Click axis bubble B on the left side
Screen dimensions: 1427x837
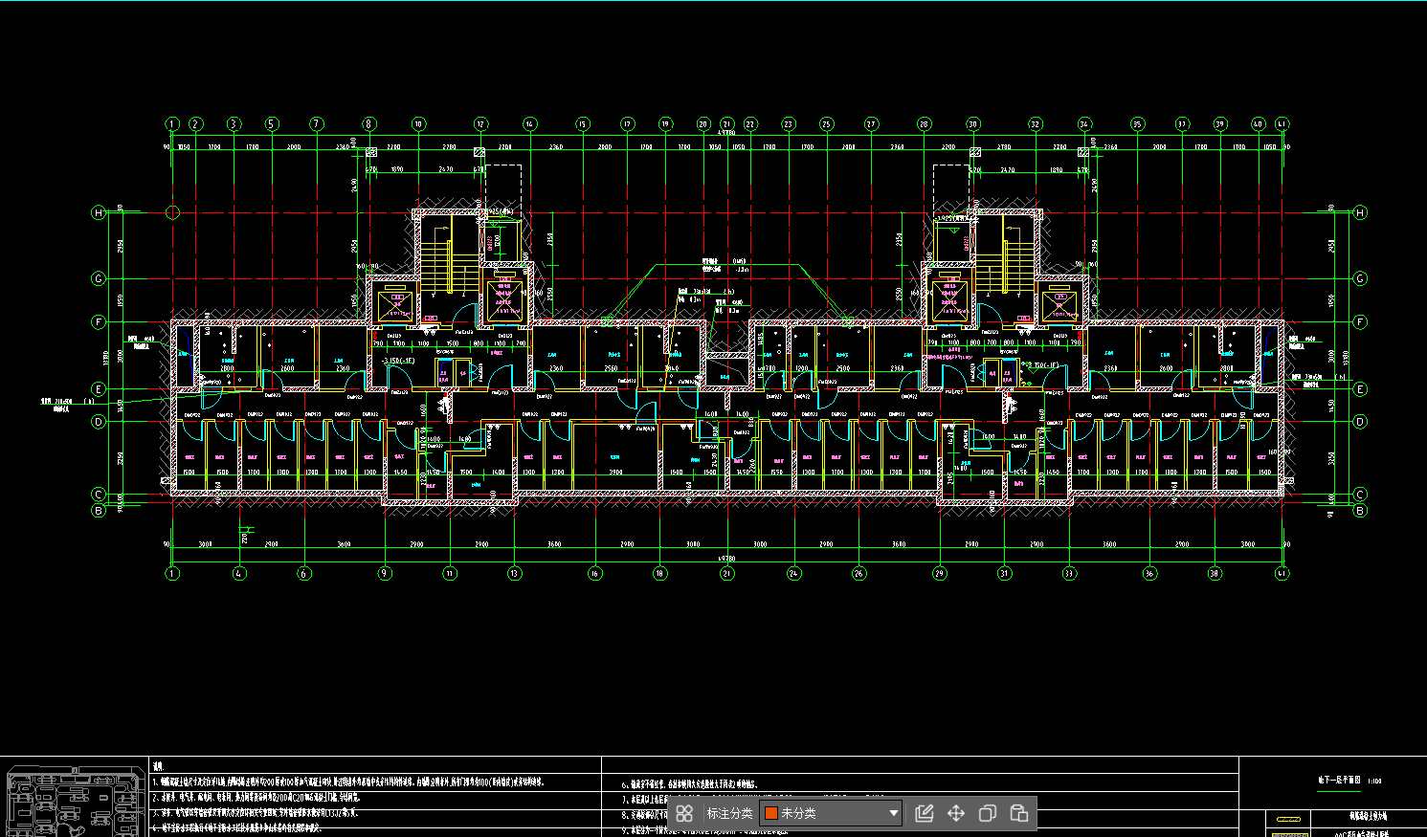coord(99,511)
